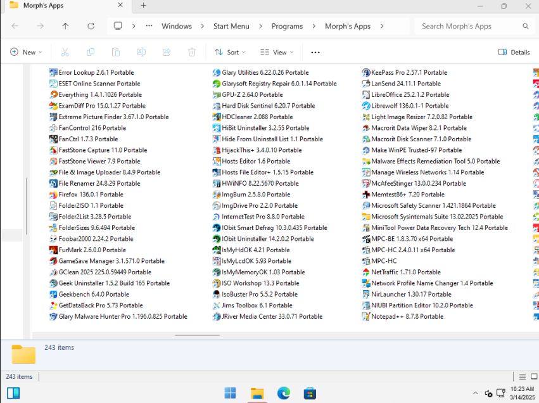Click the Paste toolbar icon
Image resolution: width=539 pixels, height=403 pixels.
(116, 52)
